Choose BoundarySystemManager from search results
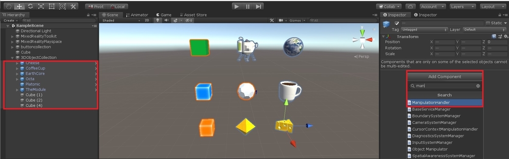This screenshot has width=509, height=159. click(445, 116)
